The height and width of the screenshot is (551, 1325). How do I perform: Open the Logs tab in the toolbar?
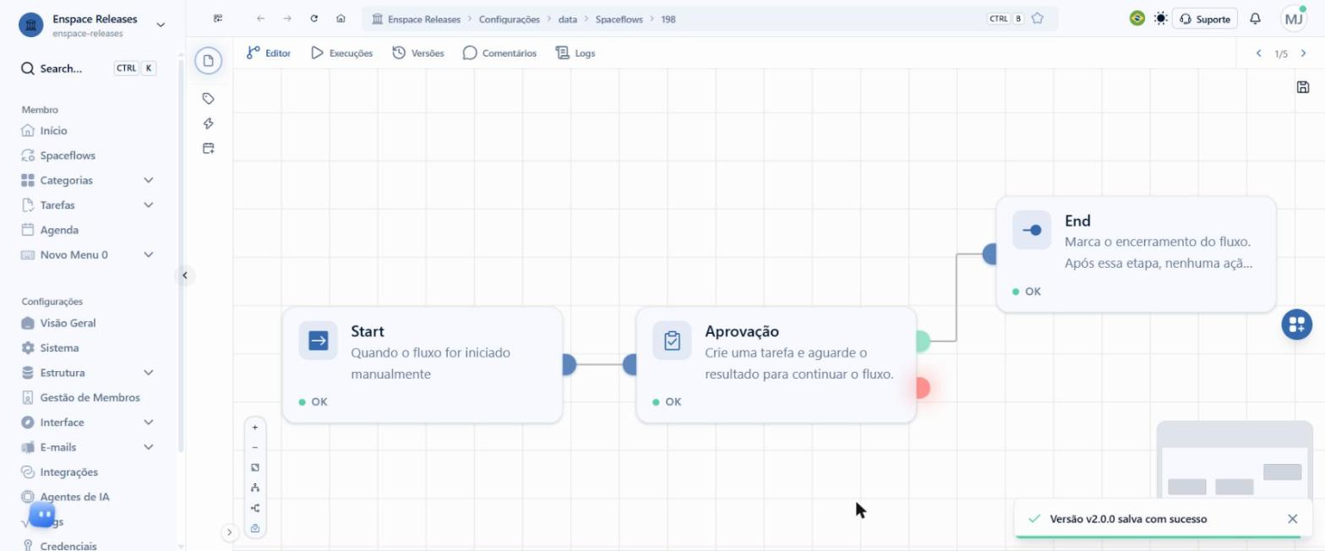pyautogui.click(x=575, y=52)
